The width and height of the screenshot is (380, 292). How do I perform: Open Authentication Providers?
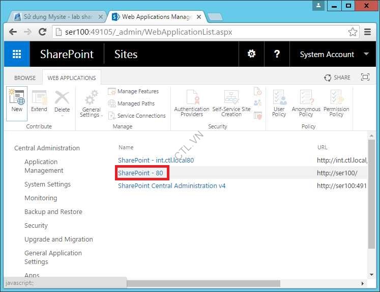[x=192, y=103]
